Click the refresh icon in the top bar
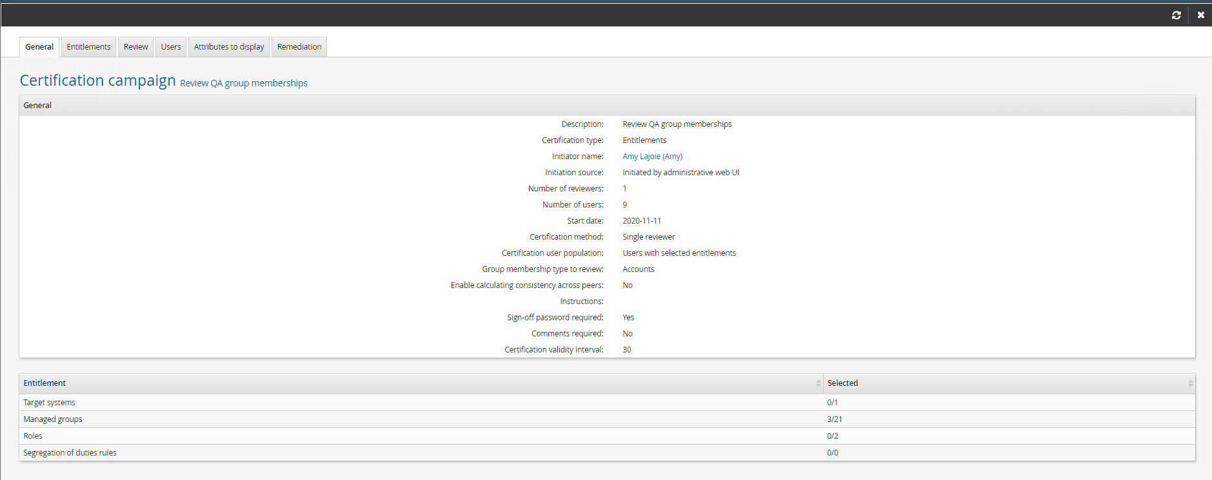Viewport: 1212px width, 480px height. [1176, 15]
